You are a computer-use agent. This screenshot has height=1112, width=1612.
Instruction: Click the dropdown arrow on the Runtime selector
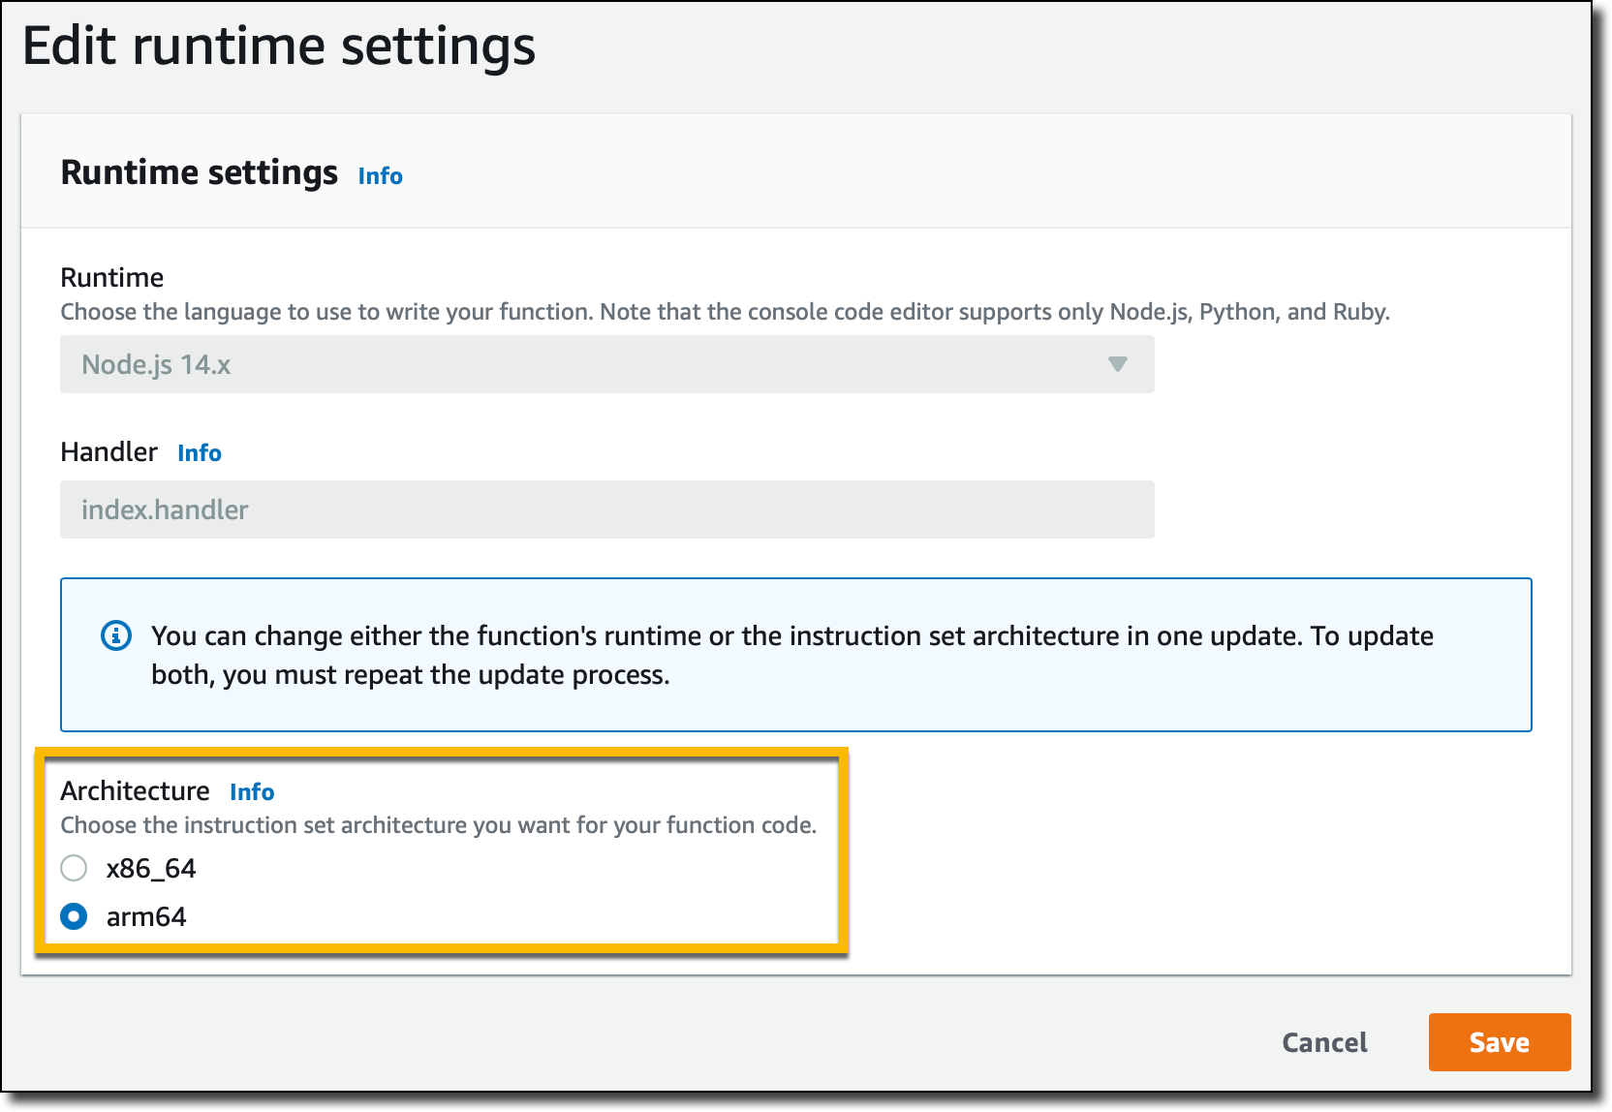click(1116, 365)
